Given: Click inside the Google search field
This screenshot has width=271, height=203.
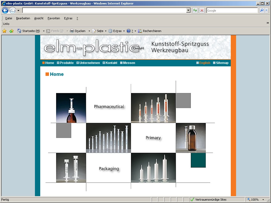Looking at the screenshot, I should pyautogui.click(x=232, y=10).
